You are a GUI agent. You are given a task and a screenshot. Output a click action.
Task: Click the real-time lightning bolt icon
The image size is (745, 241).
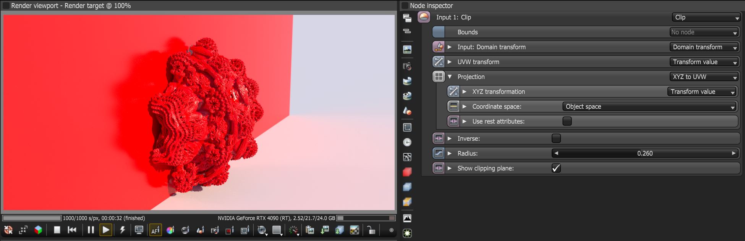click(122, 230)
